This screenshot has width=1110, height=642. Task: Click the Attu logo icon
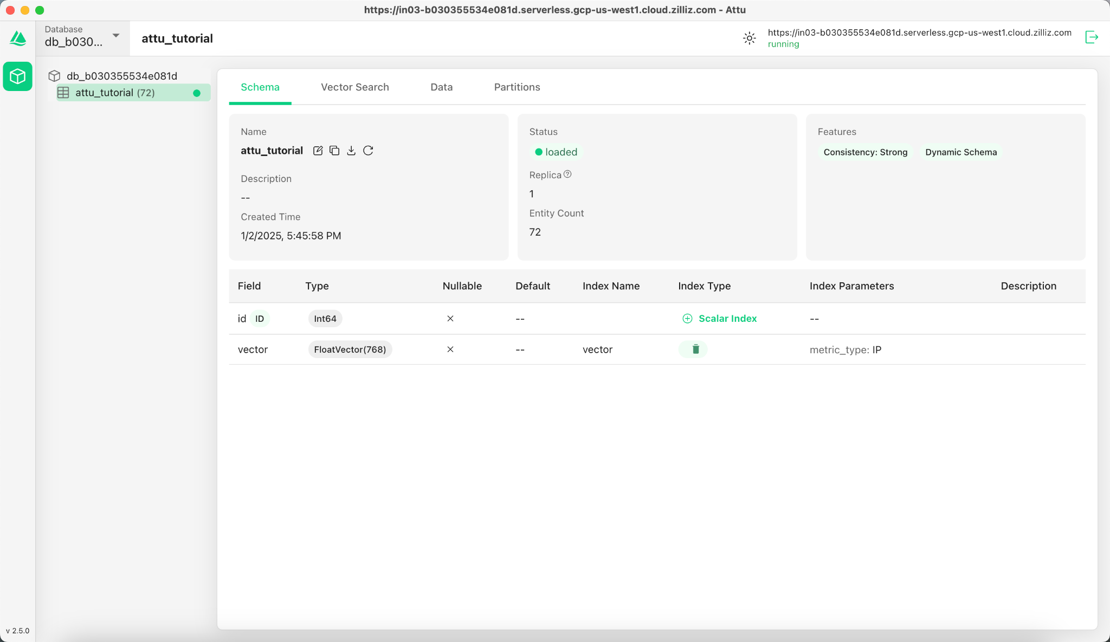(x=18, y=38)
